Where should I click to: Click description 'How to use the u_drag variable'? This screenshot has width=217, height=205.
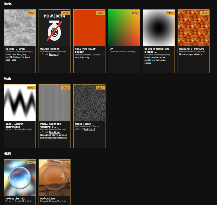tap(17, 57)
